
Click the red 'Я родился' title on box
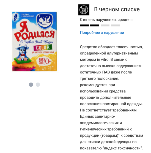coord(34,31)
